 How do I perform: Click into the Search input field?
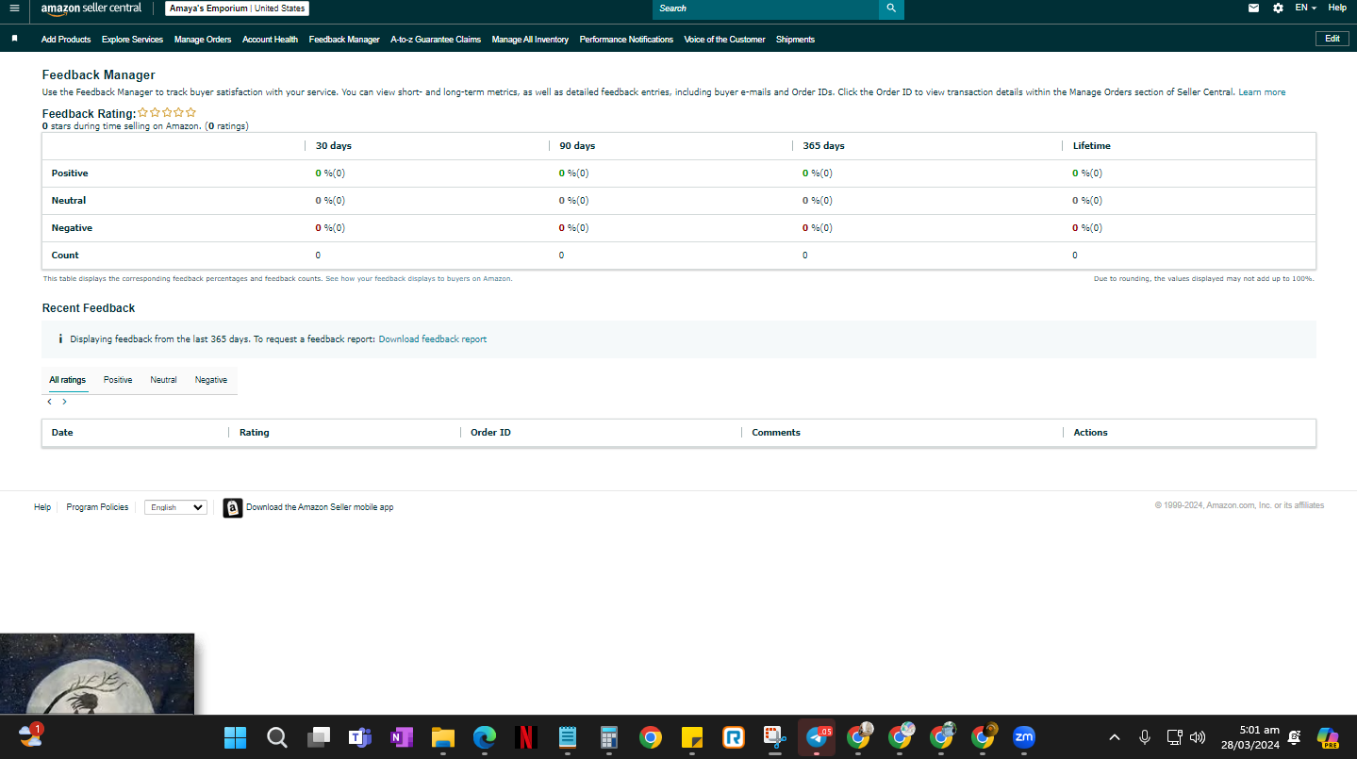click(x=766, y=8)
